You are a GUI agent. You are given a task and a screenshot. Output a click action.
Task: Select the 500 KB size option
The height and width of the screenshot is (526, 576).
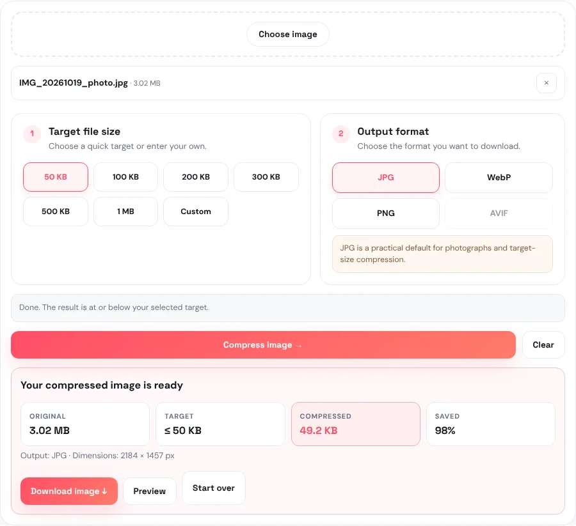56,212
